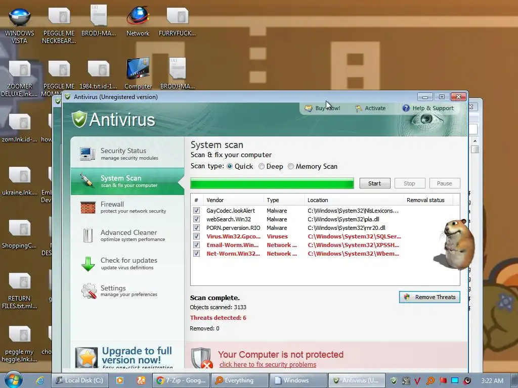The image size is (518, 388).
Task: Open the Security Status computer icon
Action: point(87,154)
